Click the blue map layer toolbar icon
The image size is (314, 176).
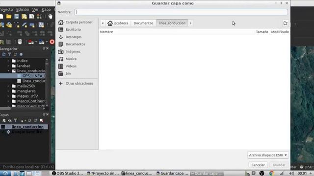[x=41, y=42]
